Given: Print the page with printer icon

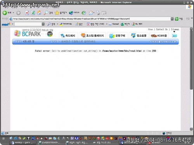Looking at the screenshot, I should coord(98,13).
